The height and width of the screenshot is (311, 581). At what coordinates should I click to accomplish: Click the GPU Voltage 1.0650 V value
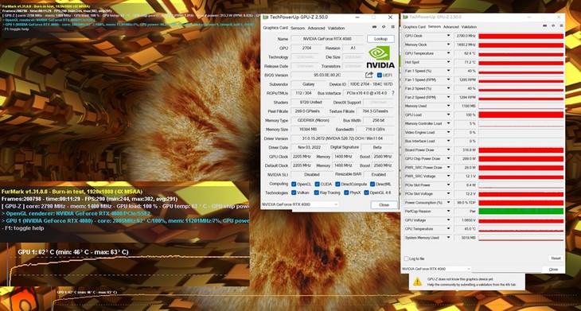(x=466, y=220)
